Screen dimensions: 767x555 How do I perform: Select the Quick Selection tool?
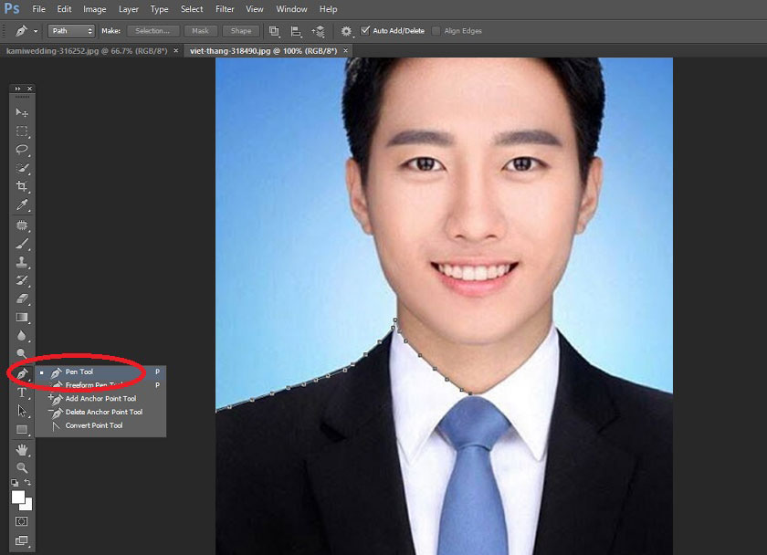(22, 168)
